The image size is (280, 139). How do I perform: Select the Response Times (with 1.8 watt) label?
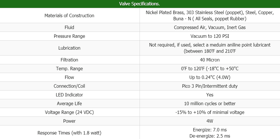point(69,133)
